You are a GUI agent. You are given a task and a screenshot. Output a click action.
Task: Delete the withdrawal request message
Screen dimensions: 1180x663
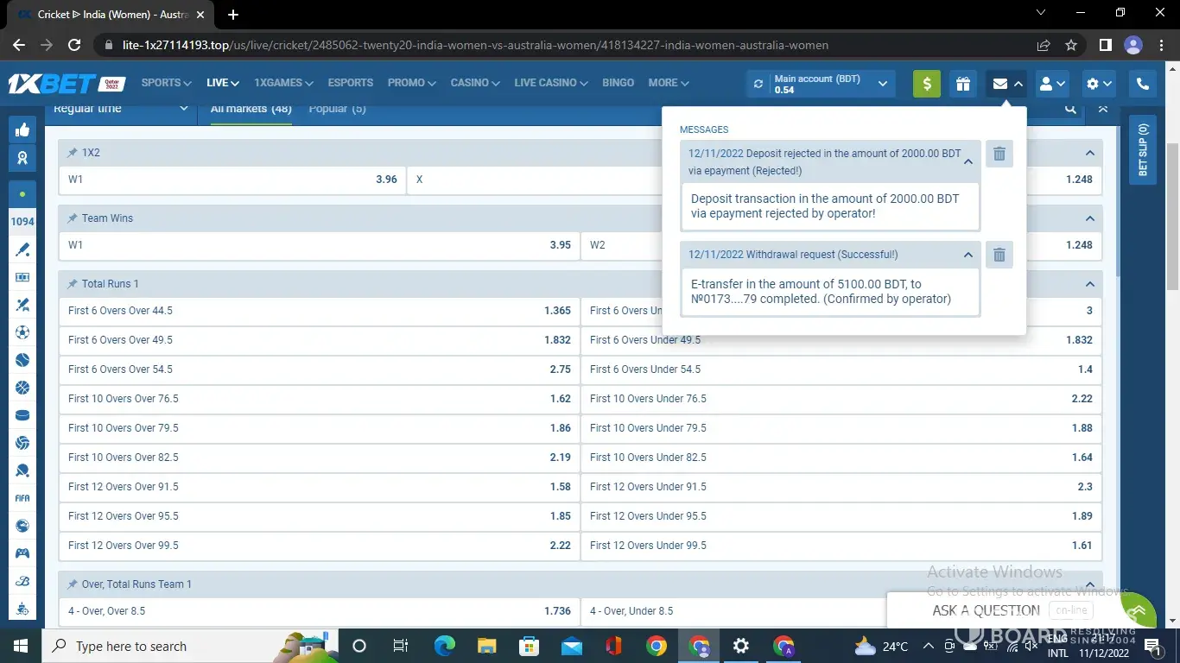pos(999,255)
